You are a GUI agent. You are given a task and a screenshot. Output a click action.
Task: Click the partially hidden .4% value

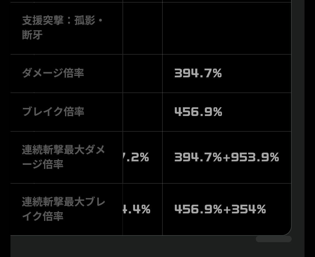(138, 209)
